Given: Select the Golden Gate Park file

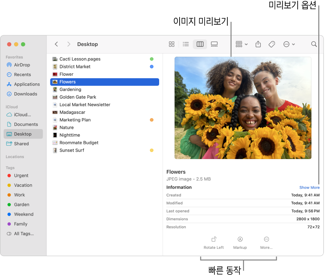Looking at the screenshot, I should tap(105, 97).
